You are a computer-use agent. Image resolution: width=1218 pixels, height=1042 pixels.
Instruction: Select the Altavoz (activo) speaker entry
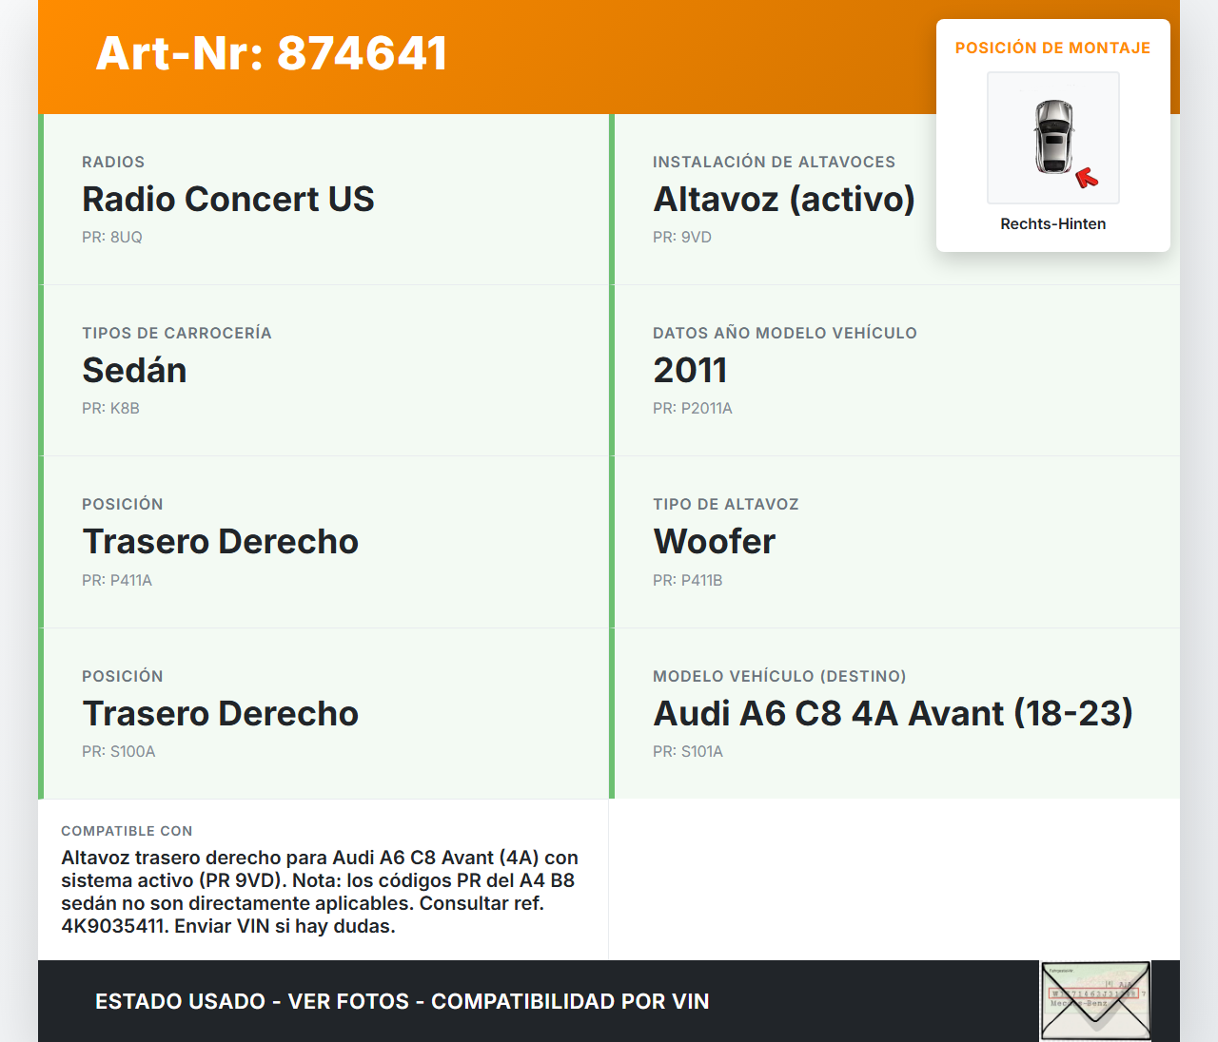(x=783, y=199)
